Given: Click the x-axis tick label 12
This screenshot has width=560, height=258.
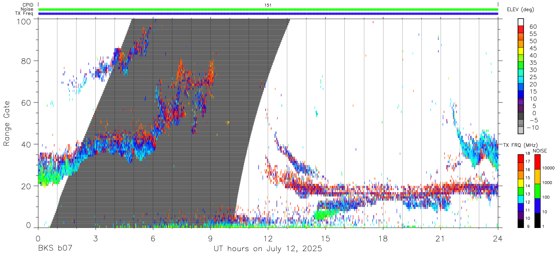Looking at the screenshot, I should (268, 238).
